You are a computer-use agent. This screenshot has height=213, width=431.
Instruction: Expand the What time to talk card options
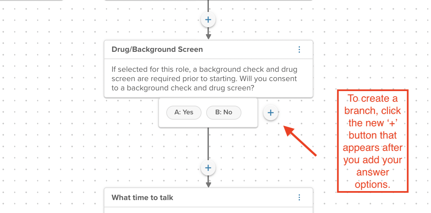click(x=299, y=197)
